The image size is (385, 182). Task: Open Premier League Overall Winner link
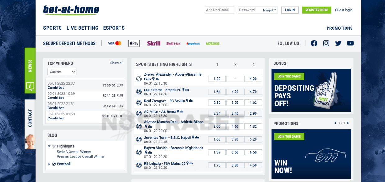click(81, 157)
